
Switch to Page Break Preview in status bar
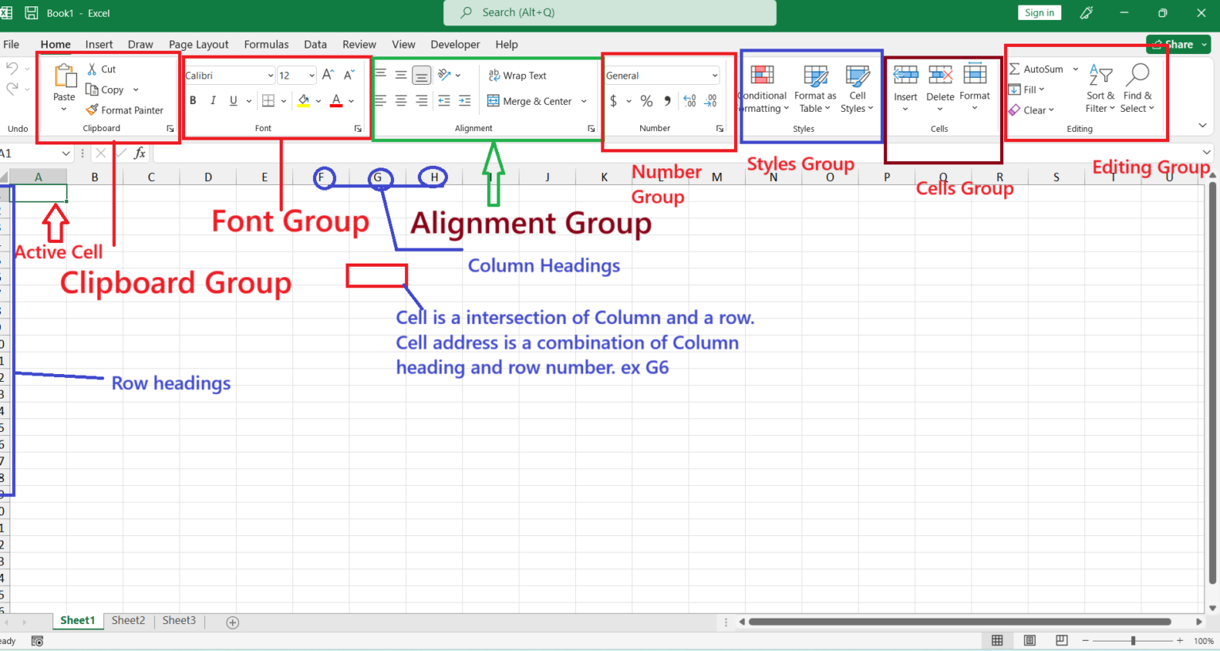[x=1062, y=641]
